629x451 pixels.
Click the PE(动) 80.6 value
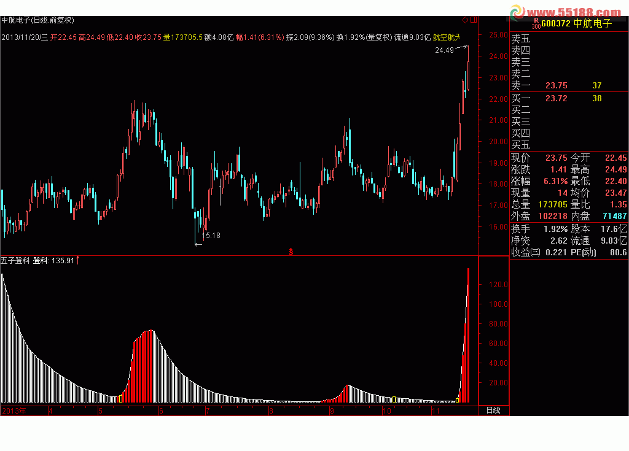click(618, 252)
